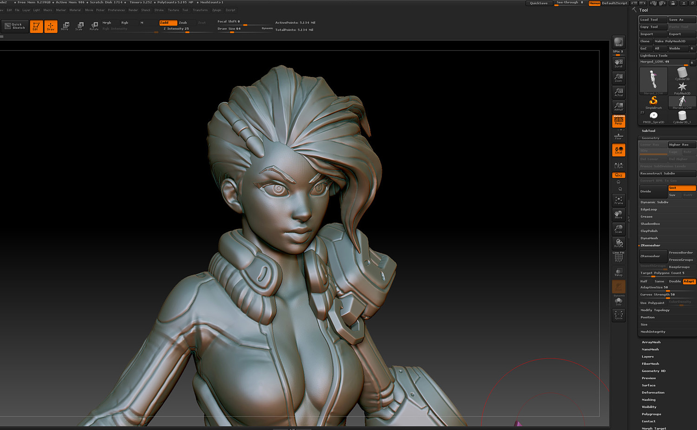Click the Actual size icon
The width and height of the screenshot is (697, 430).
pos(618,92)
